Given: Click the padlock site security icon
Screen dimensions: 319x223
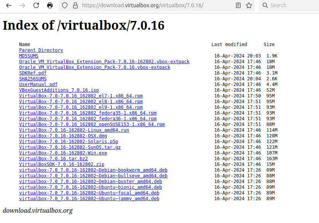Looking at the screenshot, I should (75, 5).
